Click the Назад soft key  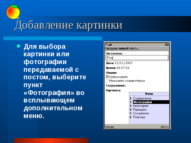click(109, 127)
